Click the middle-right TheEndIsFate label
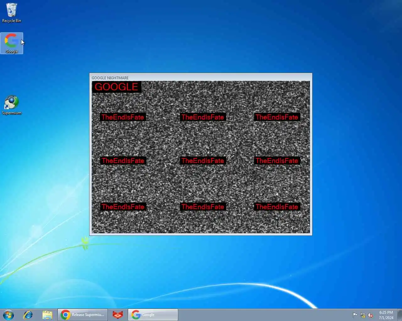This screenshot has height=321, width=402. coord(277,160)
